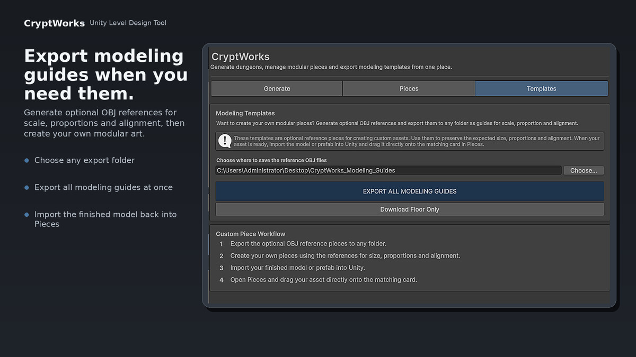The width and height of the screenshot is (636, 357).
Task: Click 'Generate optional OBJ references for scale' paragraph
Action: click(x=104, y=123)
